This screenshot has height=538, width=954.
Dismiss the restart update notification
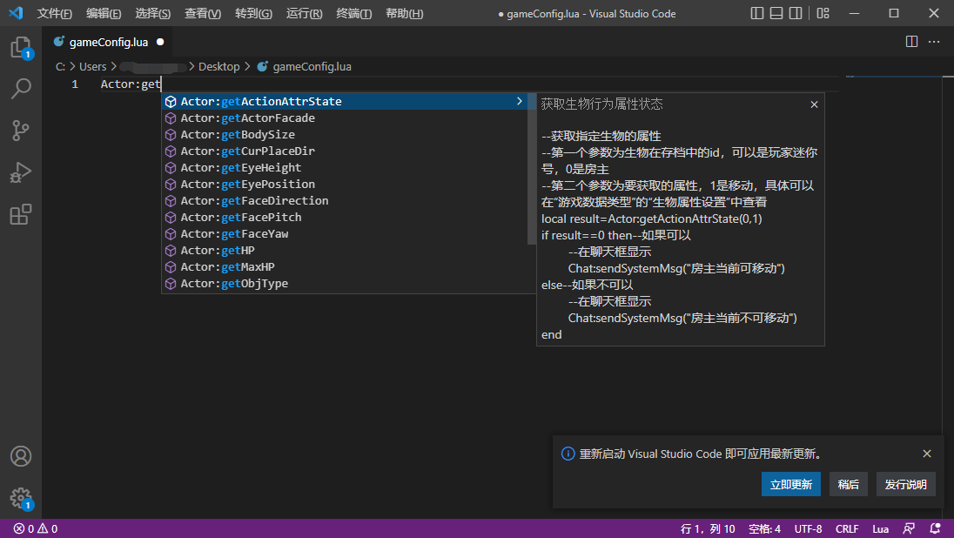927,454
